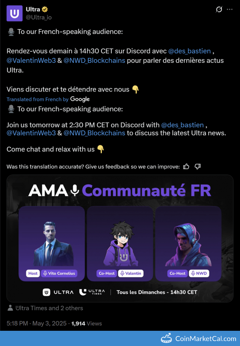
Task: Click the Grok slash icon at top right
Action: pos(219,10)
